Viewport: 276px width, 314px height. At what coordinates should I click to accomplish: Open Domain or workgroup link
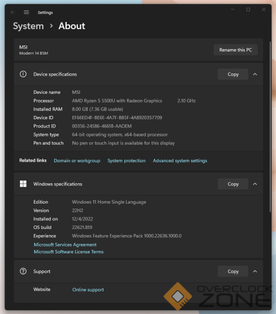pos(77,161)
